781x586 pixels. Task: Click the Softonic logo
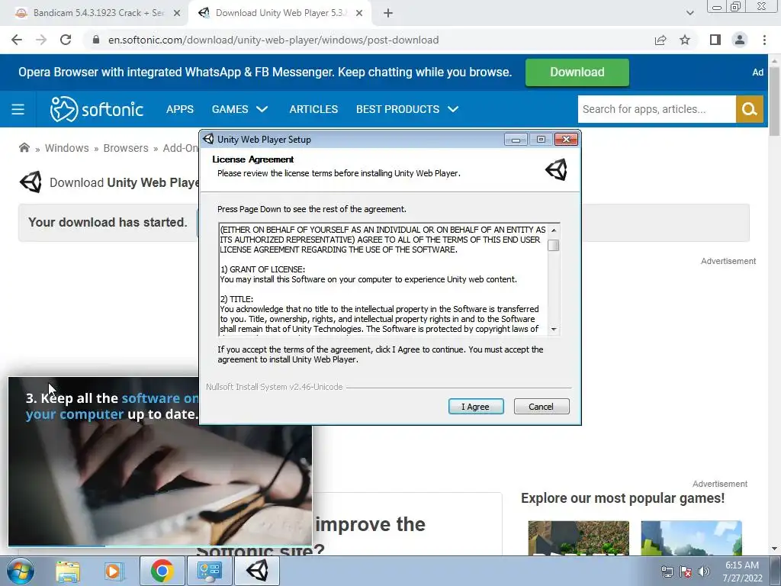[x=97, y=109]
